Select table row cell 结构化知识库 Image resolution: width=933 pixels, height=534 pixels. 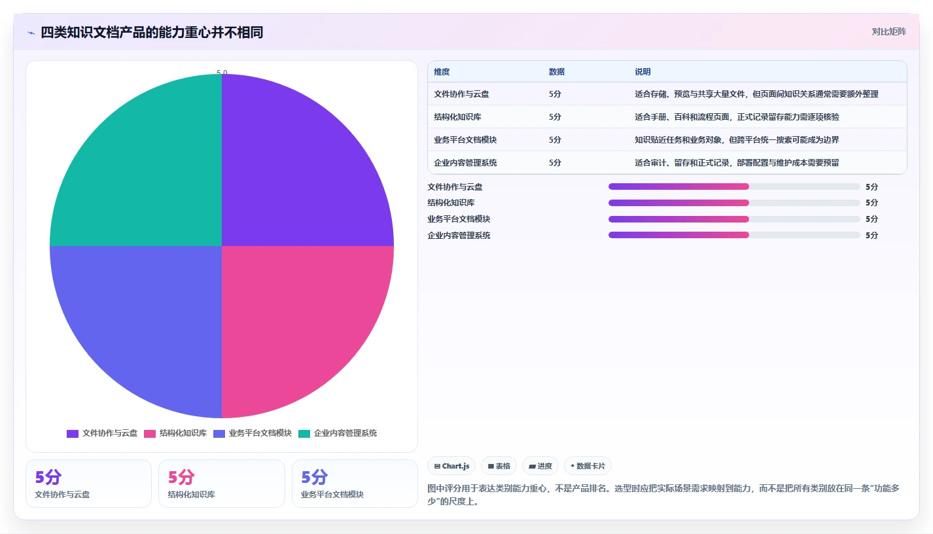[457, 117]
